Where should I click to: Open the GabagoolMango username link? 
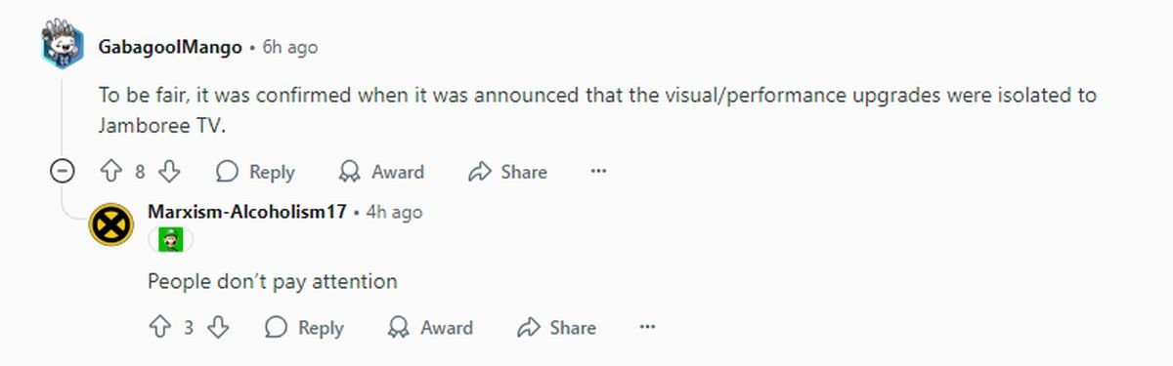pos(170,47)
